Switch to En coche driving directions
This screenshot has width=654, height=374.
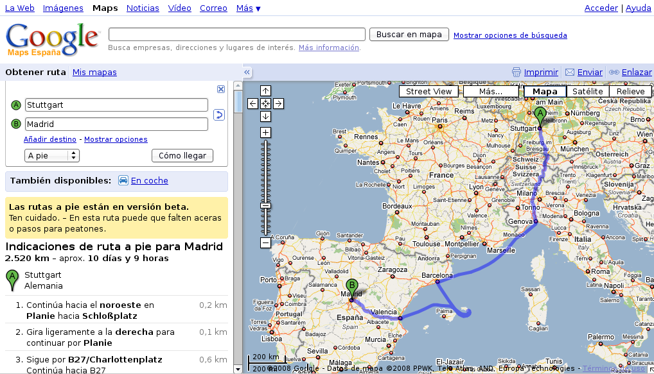[149, 180]
